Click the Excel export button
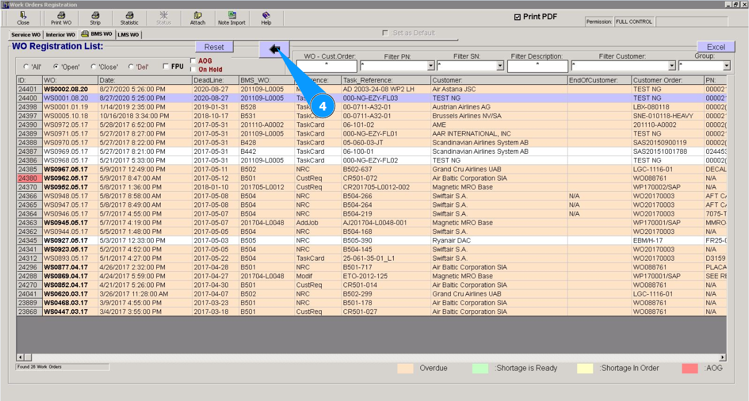 pos(715,47)
